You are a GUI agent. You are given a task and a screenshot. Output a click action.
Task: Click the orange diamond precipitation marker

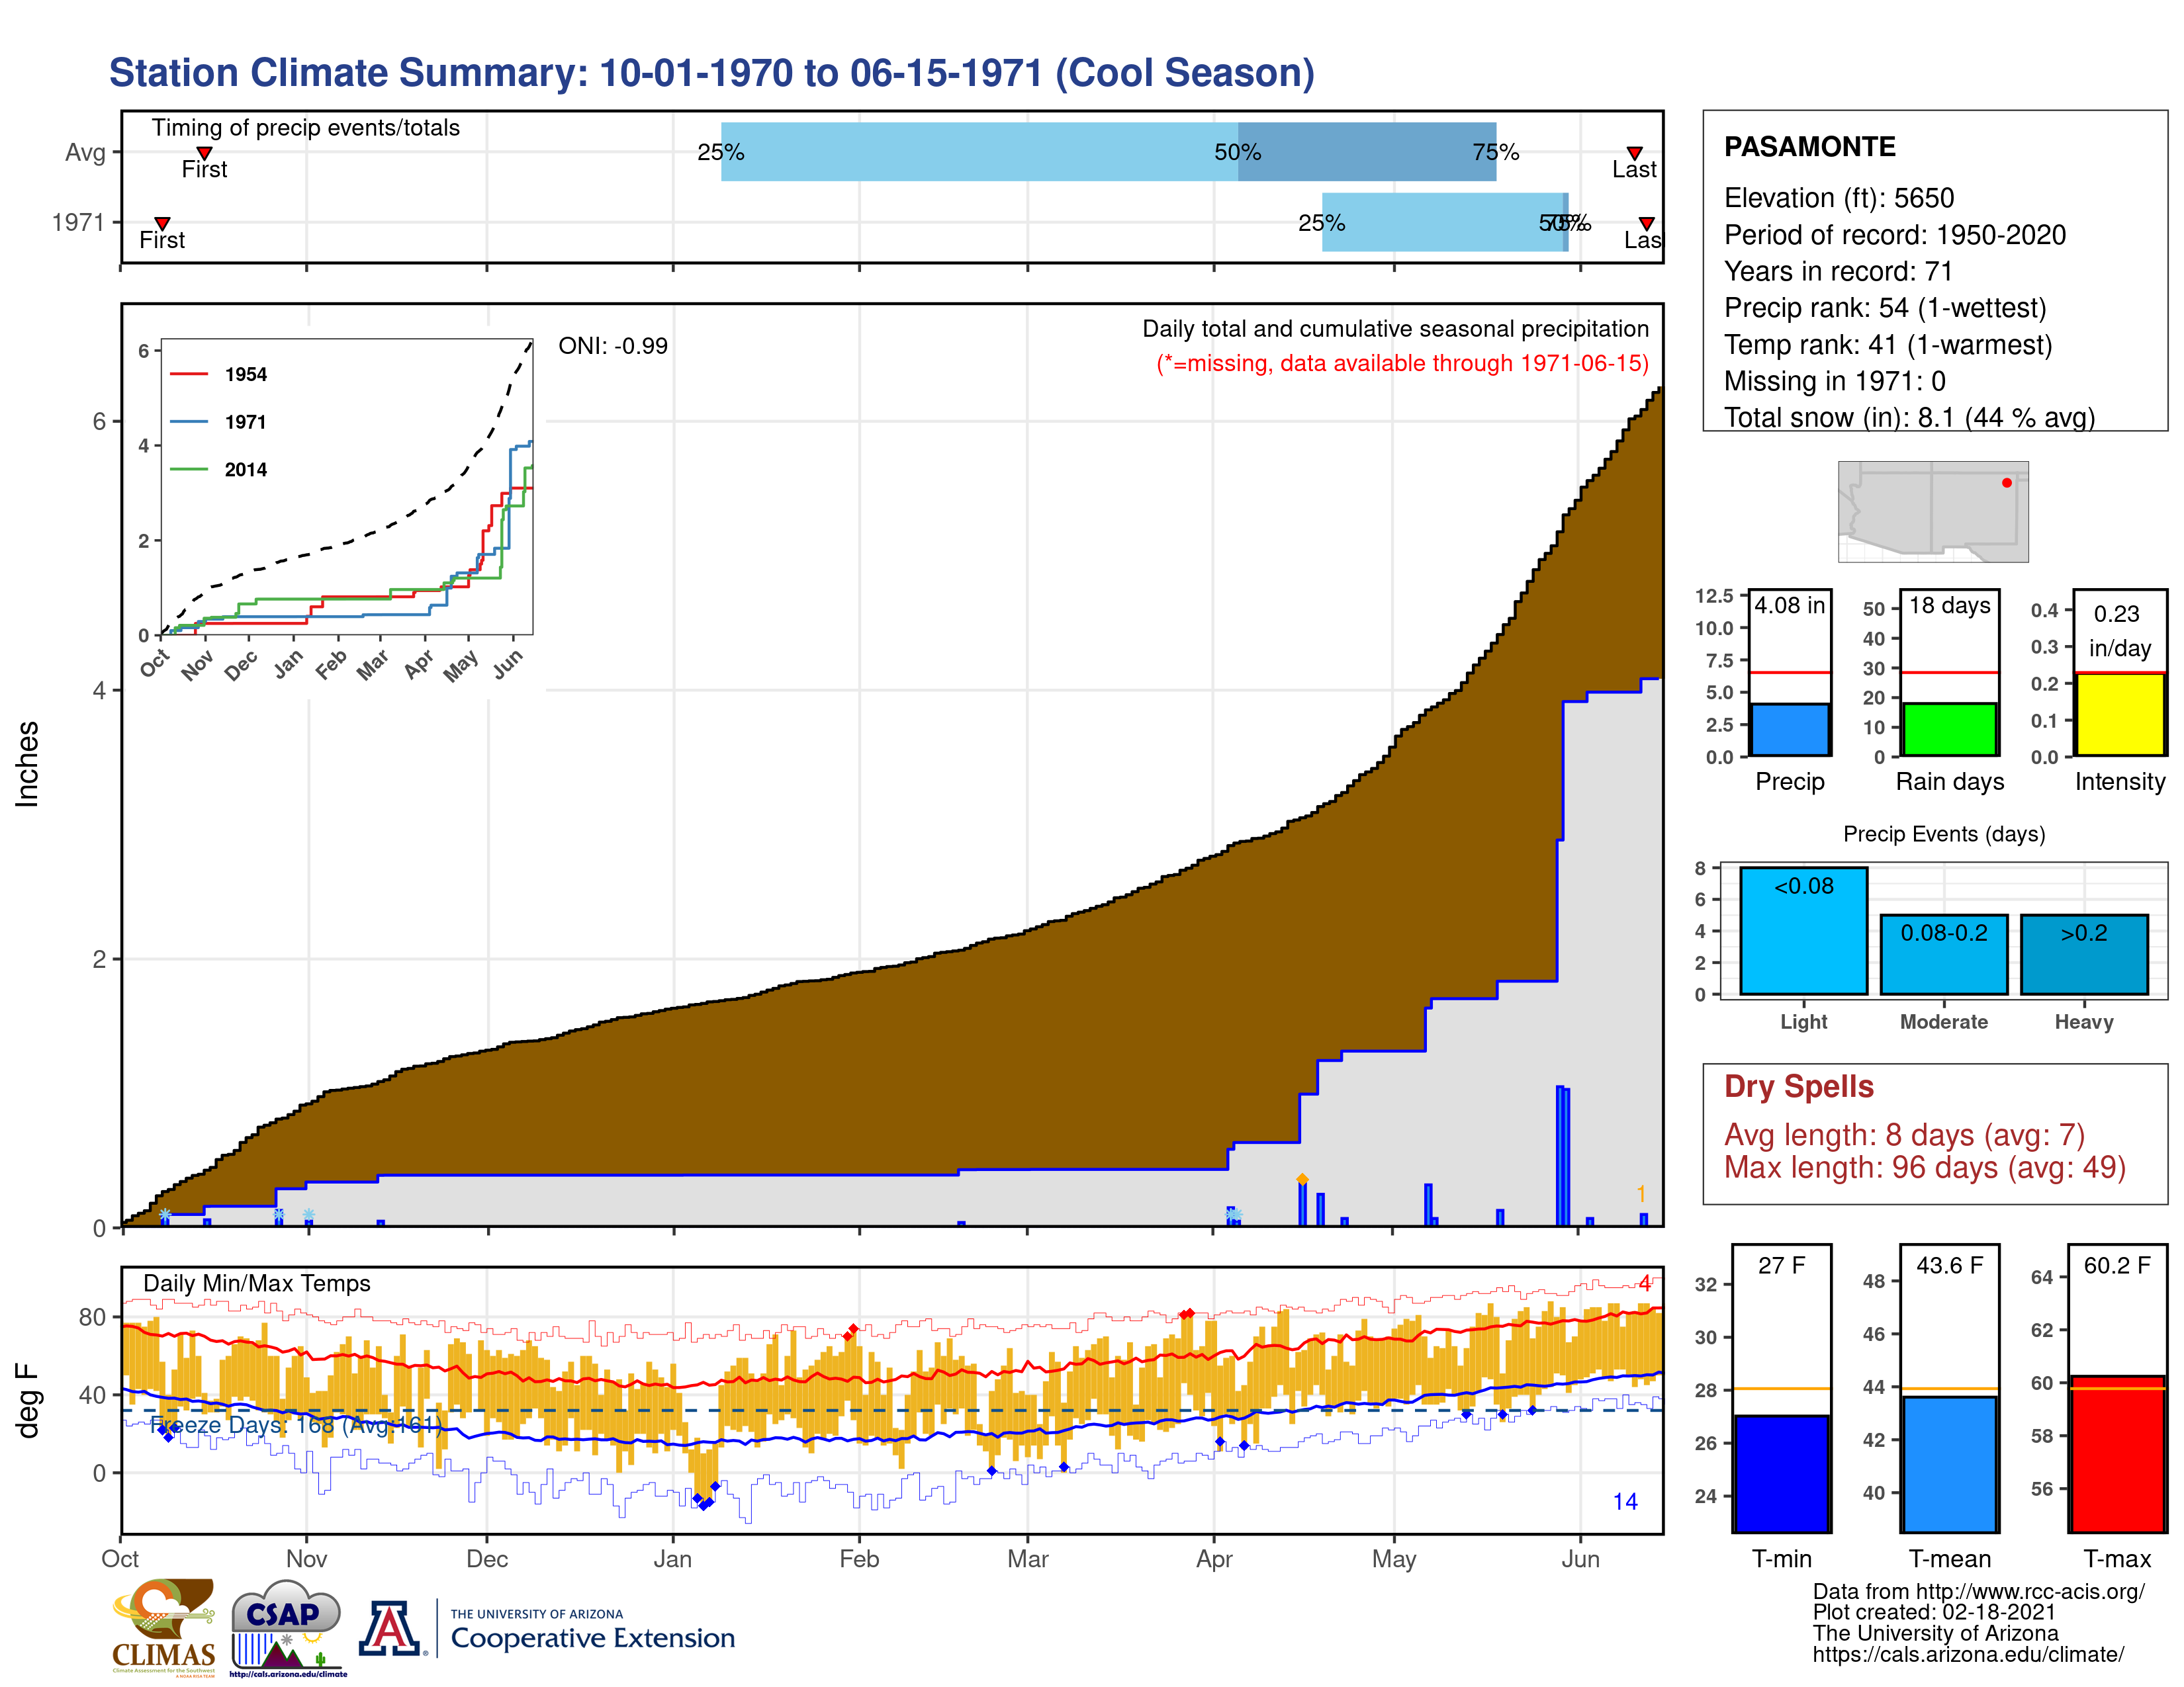1302,1180
